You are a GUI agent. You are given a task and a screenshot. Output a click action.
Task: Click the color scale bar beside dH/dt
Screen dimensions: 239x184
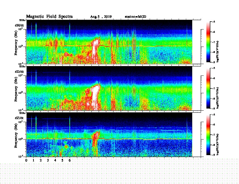208,42
